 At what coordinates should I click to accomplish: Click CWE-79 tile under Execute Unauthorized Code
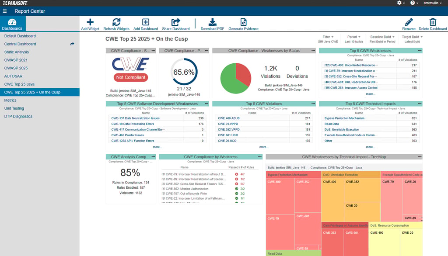pos(392,200)
